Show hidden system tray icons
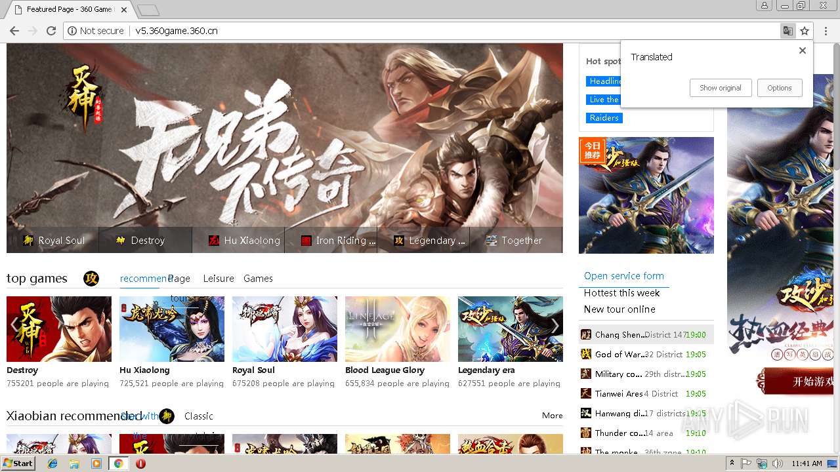The width and height of the screenshot is (840, 472). click(x=732, y=463)
